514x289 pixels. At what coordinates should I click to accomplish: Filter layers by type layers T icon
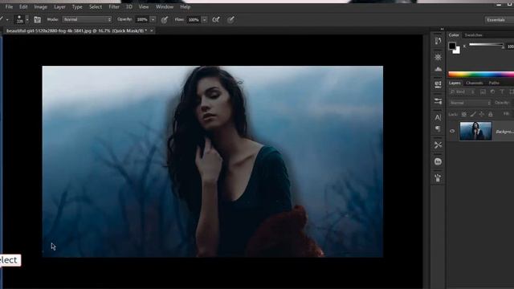click(x=502, y=92)
